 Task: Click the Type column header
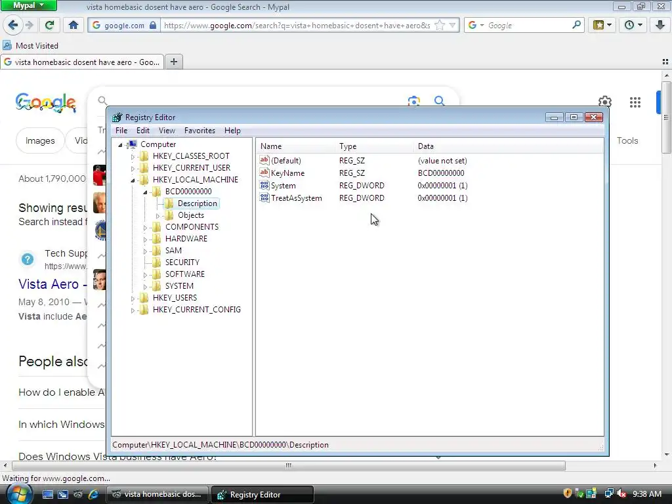375,146
